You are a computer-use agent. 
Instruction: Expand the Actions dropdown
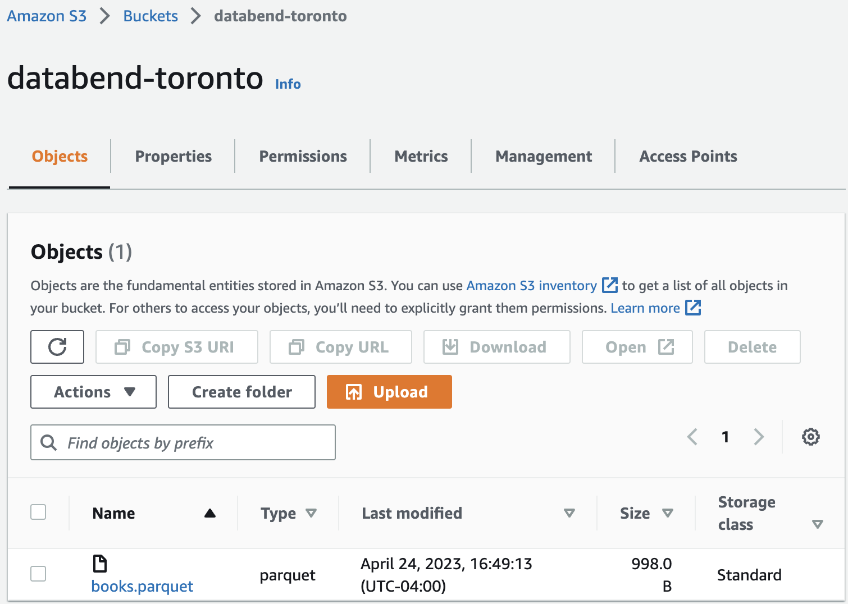tap(93, 392)
